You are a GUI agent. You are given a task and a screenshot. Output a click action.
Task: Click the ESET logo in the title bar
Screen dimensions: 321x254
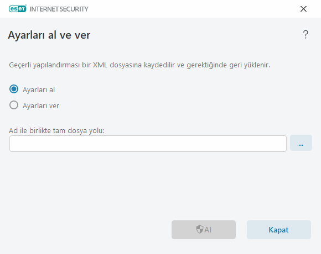pyautogui.click(x=18, y=9)
